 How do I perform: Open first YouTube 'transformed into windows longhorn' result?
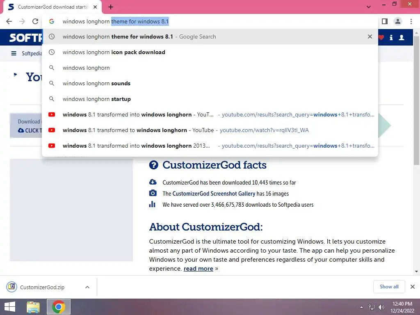pos(210,115)
